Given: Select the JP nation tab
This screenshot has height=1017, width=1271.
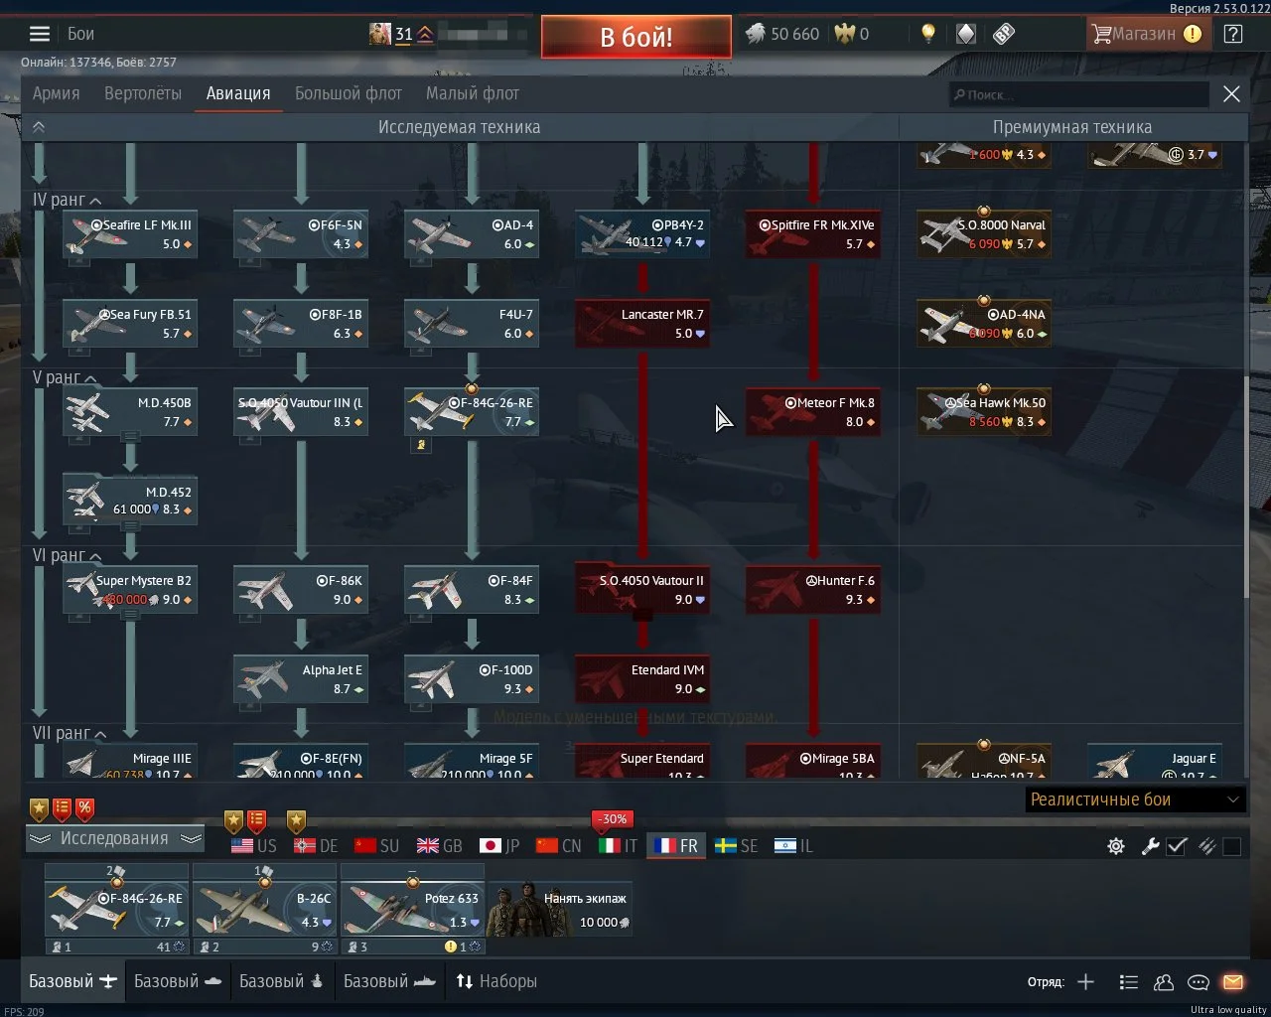Looking at the screenshot, I should coord(499,846).
